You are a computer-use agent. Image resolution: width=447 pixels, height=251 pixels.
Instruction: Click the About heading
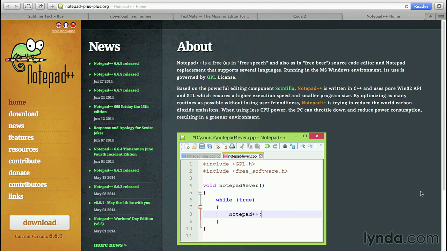195,47
